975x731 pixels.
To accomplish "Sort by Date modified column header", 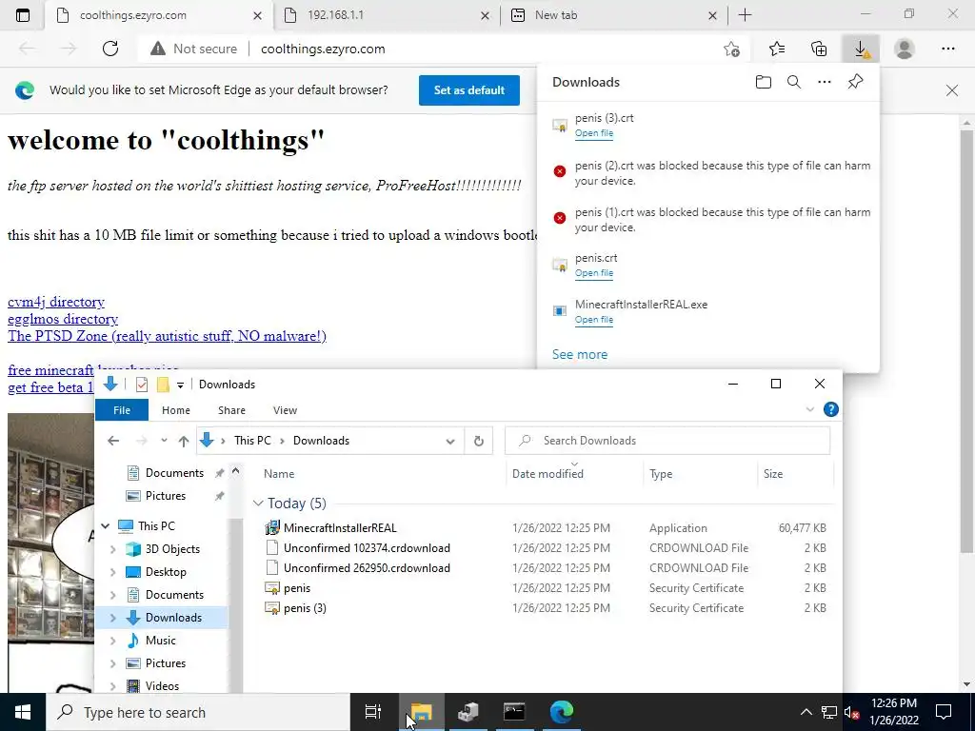I will pyautogui.click(x=547, y=474).
